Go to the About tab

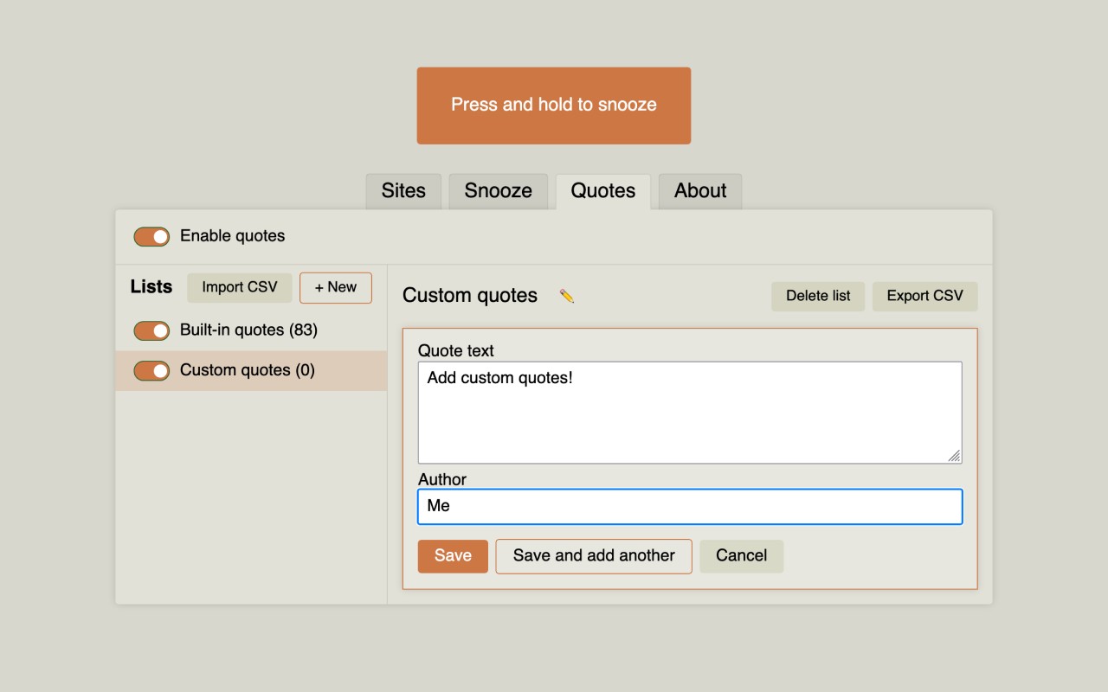[x=700, y=191]
